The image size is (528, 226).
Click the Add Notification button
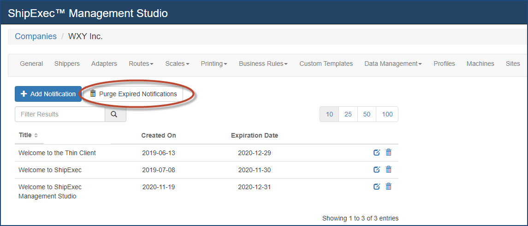click(x=48, y=94)
